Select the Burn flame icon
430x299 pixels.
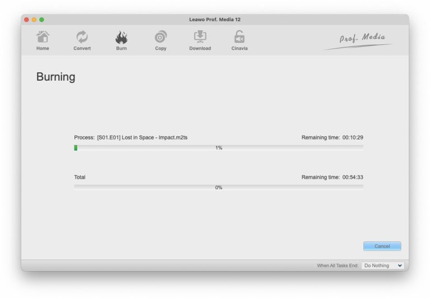[x=121, y=38]
